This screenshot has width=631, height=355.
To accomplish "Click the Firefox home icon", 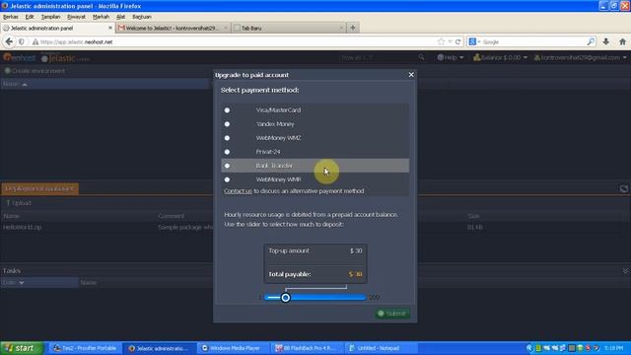I will point(622,41).
